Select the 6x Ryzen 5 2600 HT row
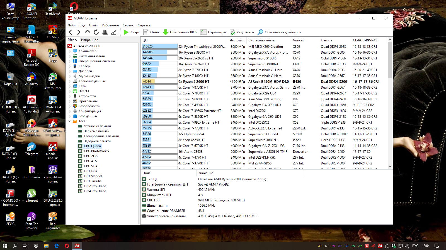This screenshot has height=250, width=446. click(x=264, y=82)
